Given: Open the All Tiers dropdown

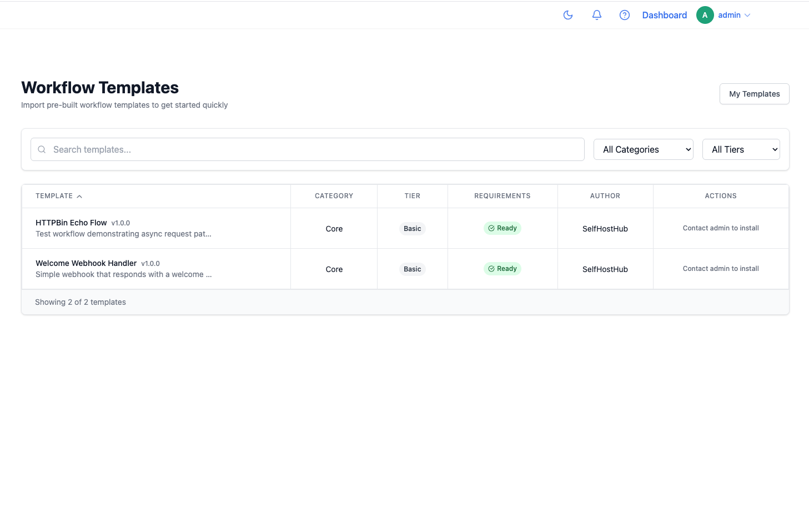Looking at the screenshot, I should 741,149.
